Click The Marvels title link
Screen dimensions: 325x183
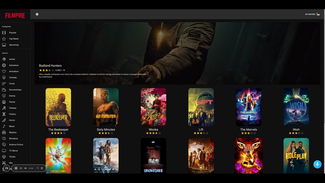point(249,130)
